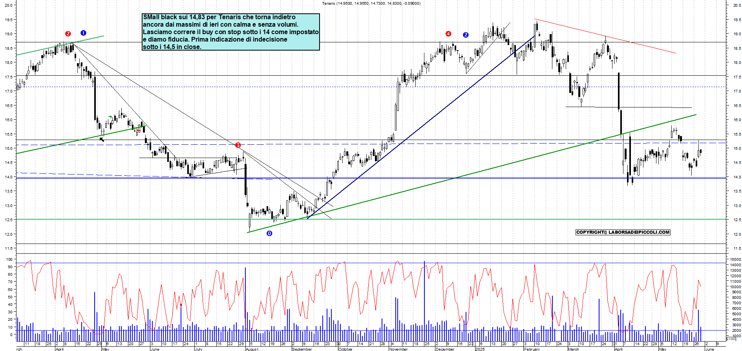Screen dimensions: 742x351
Task: Click the 'November' label on the time axis
Action: [398, 349]
